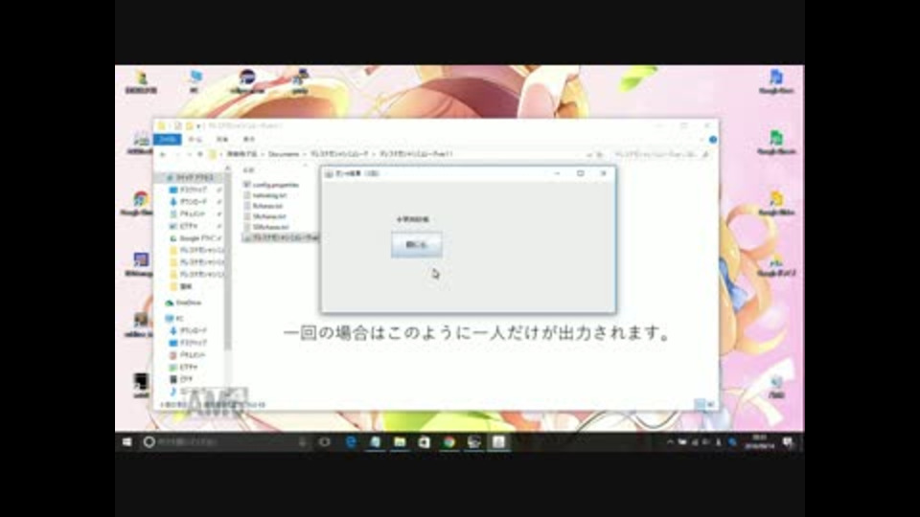The width and height of the screenshot is (920, 517).
Task: Switch to the active Java app on taskbar
Action: [x=498, y=442]
